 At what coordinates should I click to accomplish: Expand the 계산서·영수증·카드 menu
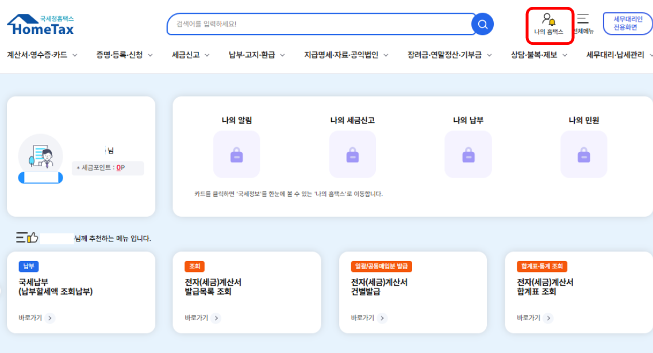point(42,55)
